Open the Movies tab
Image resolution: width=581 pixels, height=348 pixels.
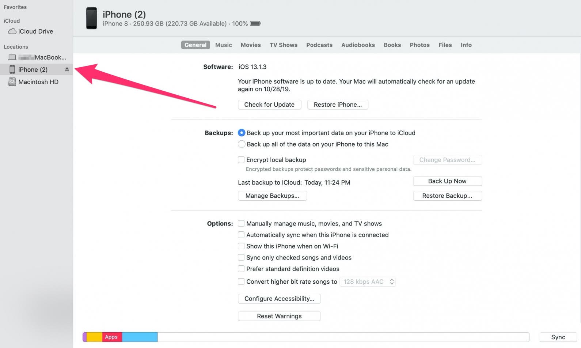coord(251,45)
